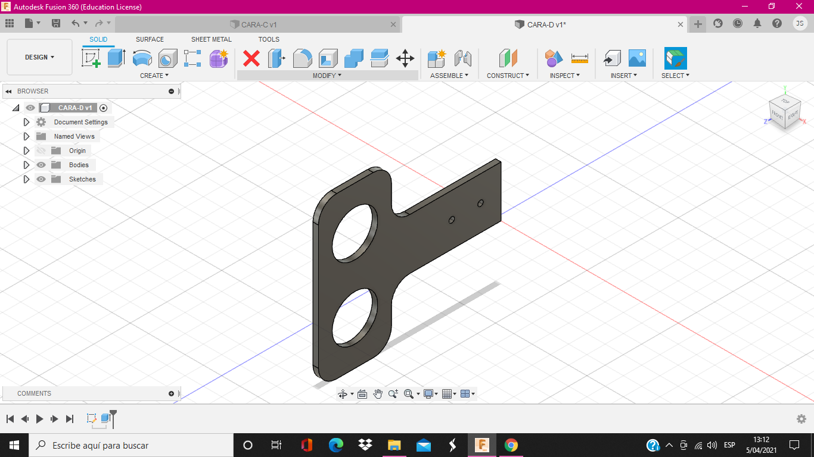Select the New Component tool
This screenshot has width=814, height=457.
click(x=437, y=58)
